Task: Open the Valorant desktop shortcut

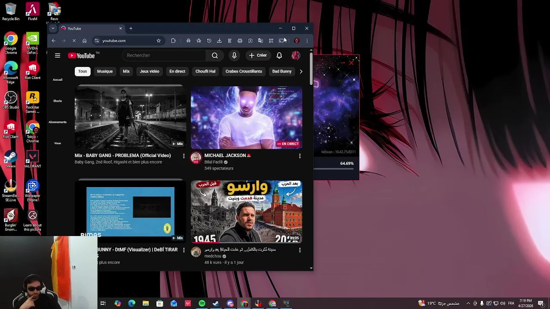Action: point(33,159)
